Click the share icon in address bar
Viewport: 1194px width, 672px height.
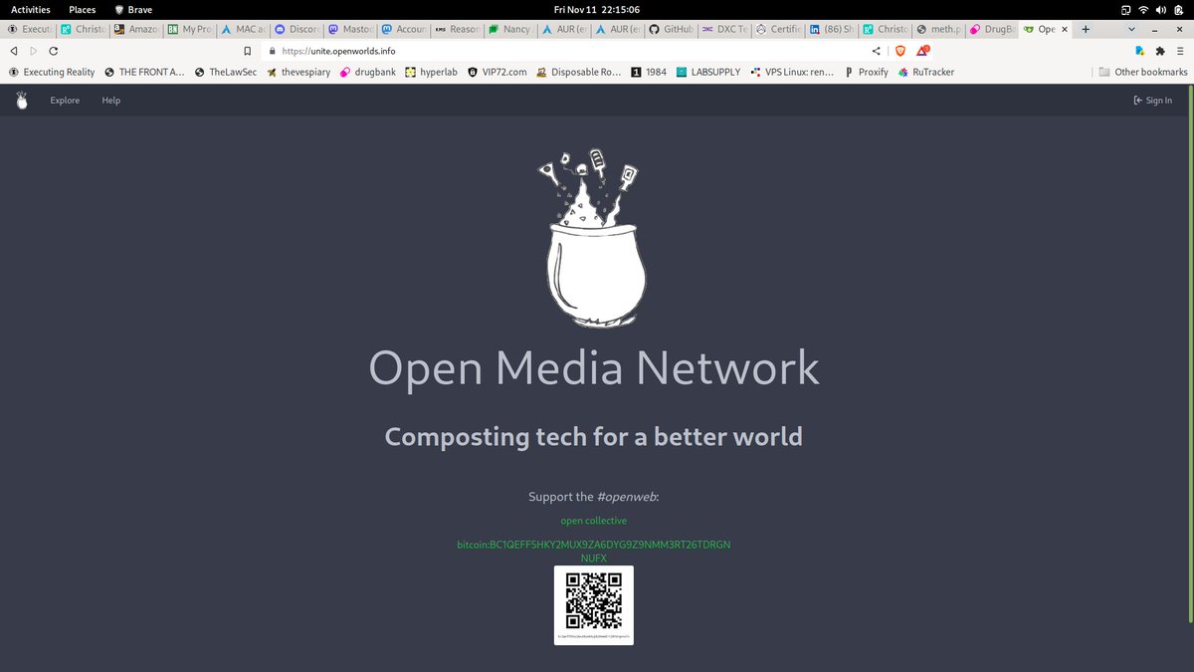pos(876,51)
